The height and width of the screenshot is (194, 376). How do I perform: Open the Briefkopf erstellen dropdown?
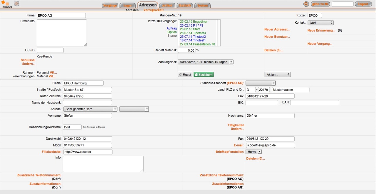tap(254, 152)
